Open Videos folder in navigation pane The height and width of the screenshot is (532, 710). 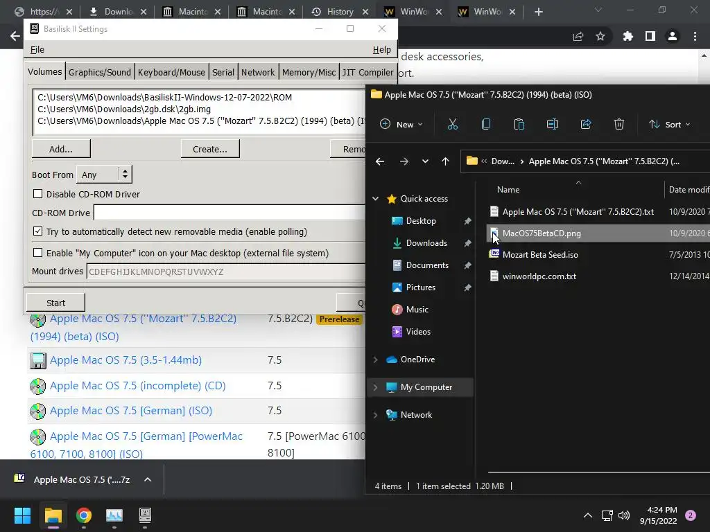pyautogui.click(x=418, y=332)
